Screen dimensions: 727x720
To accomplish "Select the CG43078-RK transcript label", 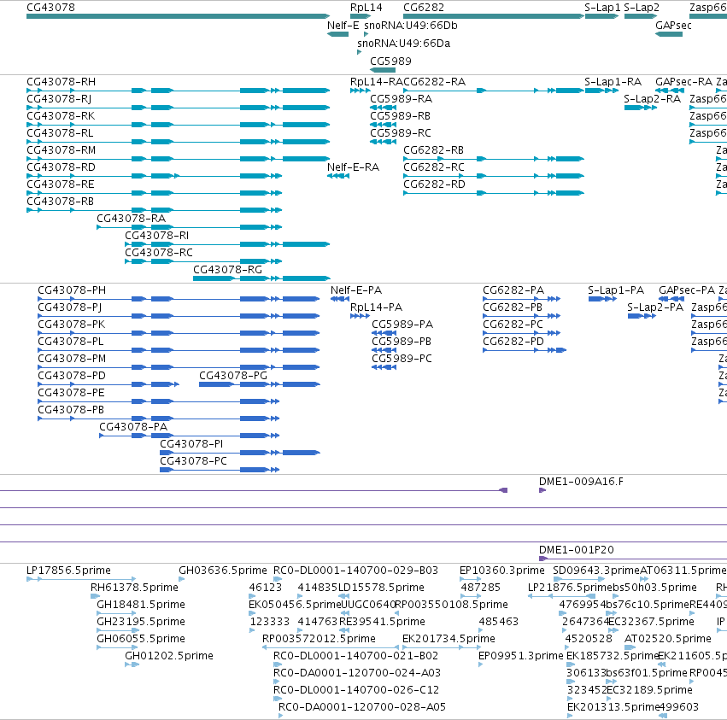I will tap(61, 116).
